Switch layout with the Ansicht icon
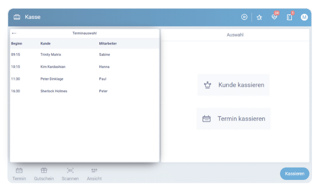Screen dimensions: 319x196 point(94,171)
